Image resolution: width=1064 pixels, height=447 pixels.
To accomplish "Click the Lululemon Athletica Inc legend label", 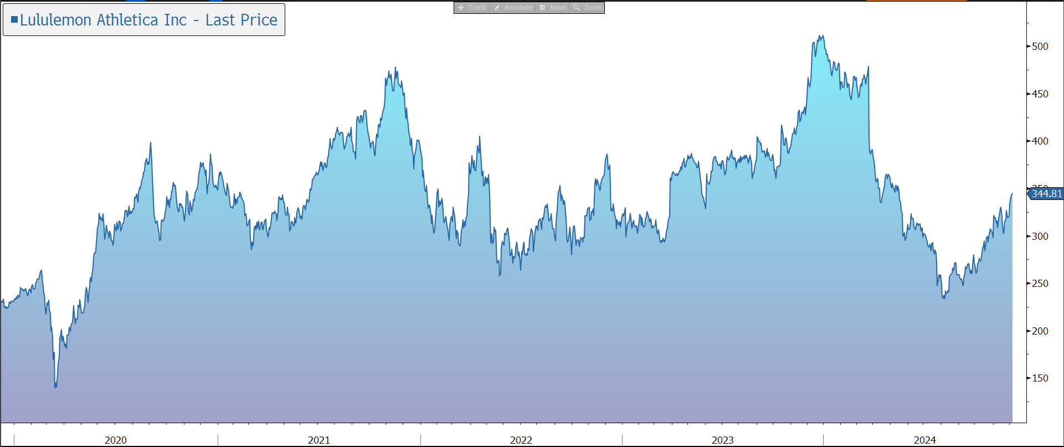I will click(x=148, y=20).
